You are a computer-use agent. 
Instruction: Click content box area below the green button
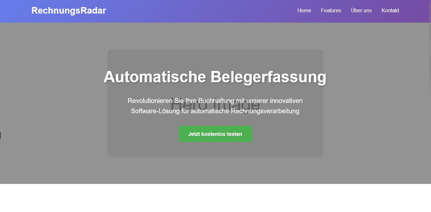[215, 149]
